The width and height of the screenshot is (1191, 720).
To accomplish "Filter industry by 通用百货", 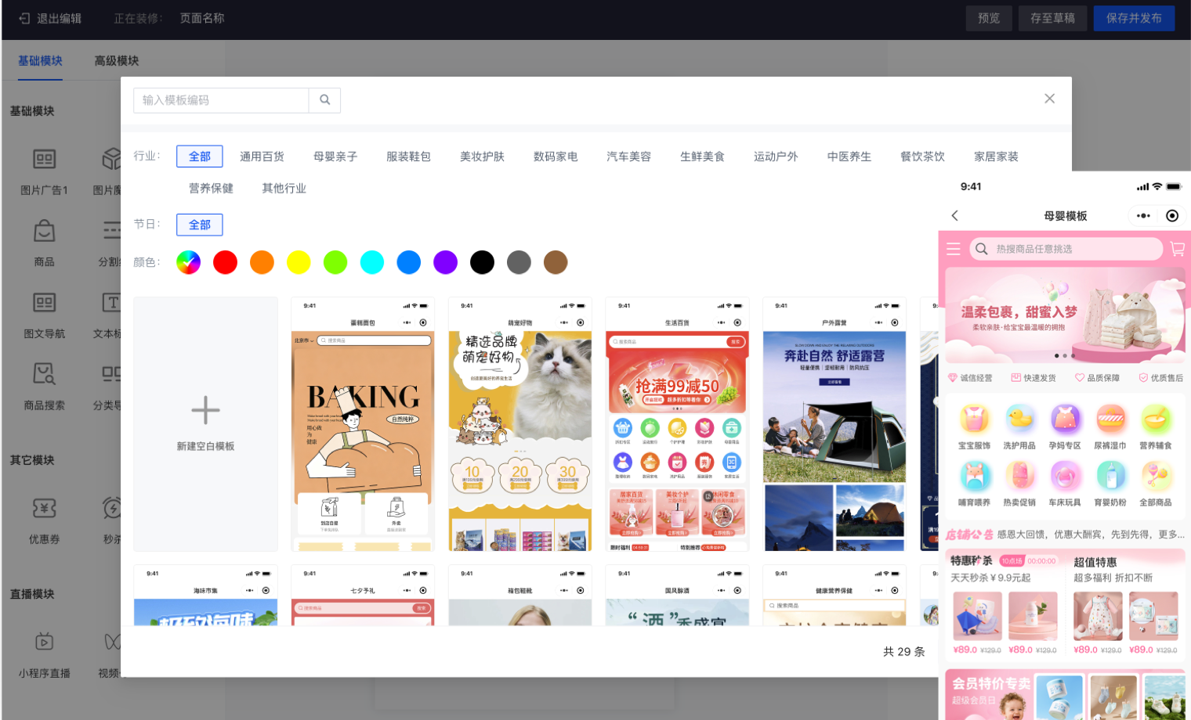I will [262, 157].
